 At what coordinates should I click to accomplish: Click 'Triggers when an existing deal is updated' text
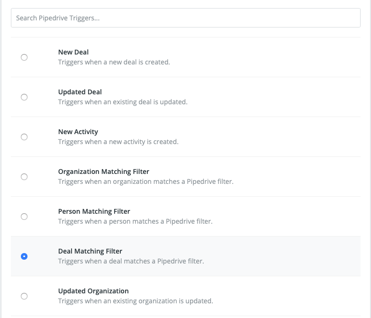(123, 102)
